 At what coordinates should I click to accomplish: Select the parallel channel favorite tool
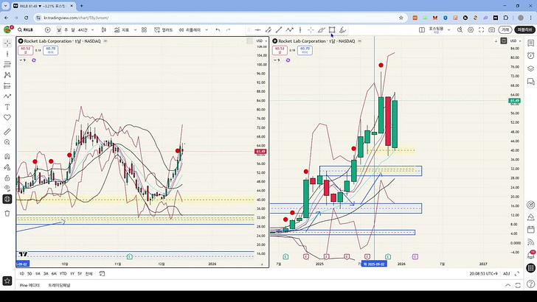click(268, 30)
